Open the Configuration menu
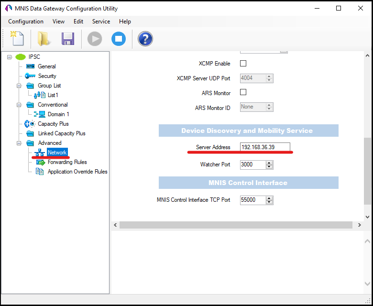This screenshot has width=373, height=306. 26,22
